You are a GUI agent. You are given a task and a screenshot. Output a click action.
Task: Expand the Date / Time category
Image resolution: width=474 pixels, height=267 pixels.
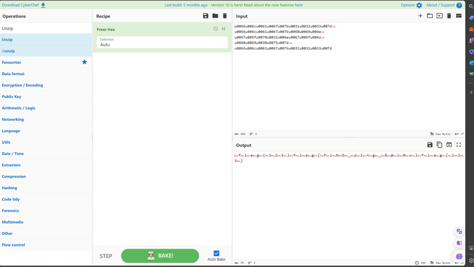coord(46,154)
